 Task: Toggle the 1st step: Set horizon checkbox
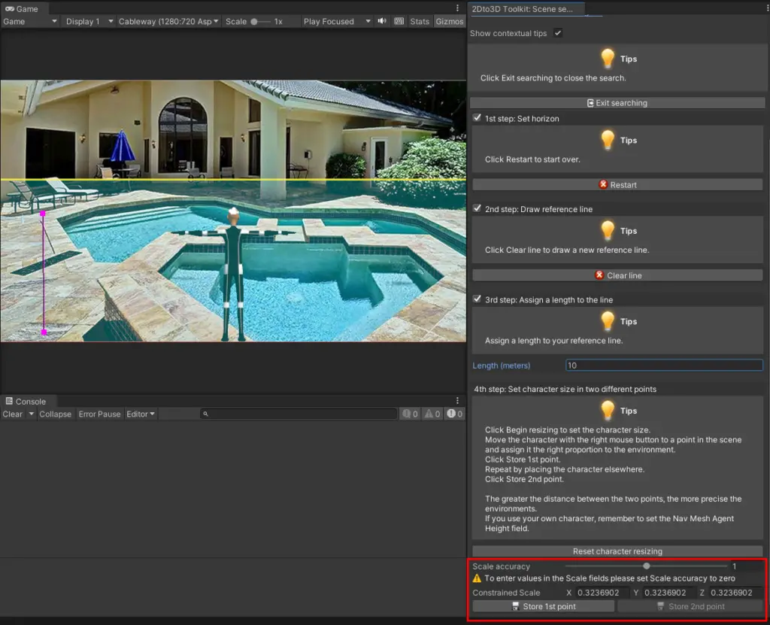coord(477,119)
